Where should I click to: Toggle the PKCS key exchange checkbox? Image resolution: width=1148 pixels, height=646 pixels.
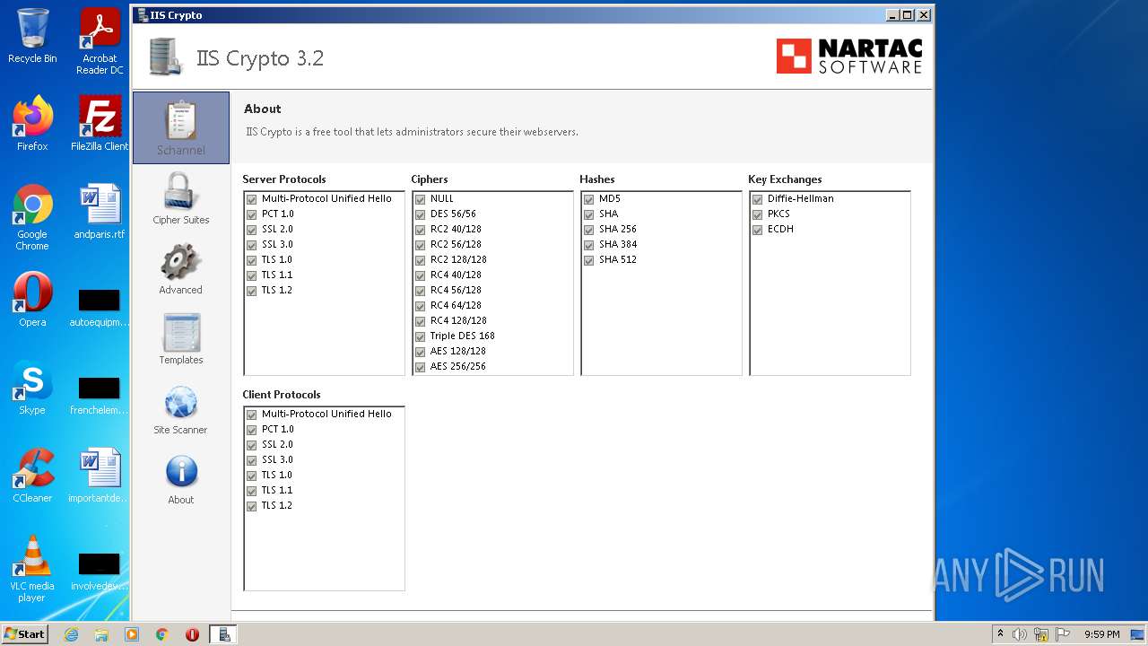[x=758, y=214]
